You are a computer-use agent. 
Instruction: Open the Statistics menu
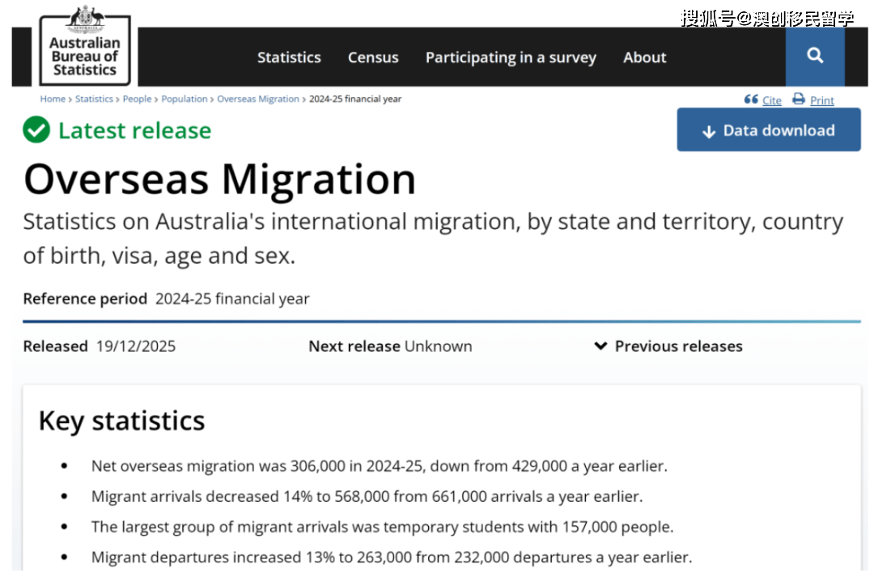[289, 57]
